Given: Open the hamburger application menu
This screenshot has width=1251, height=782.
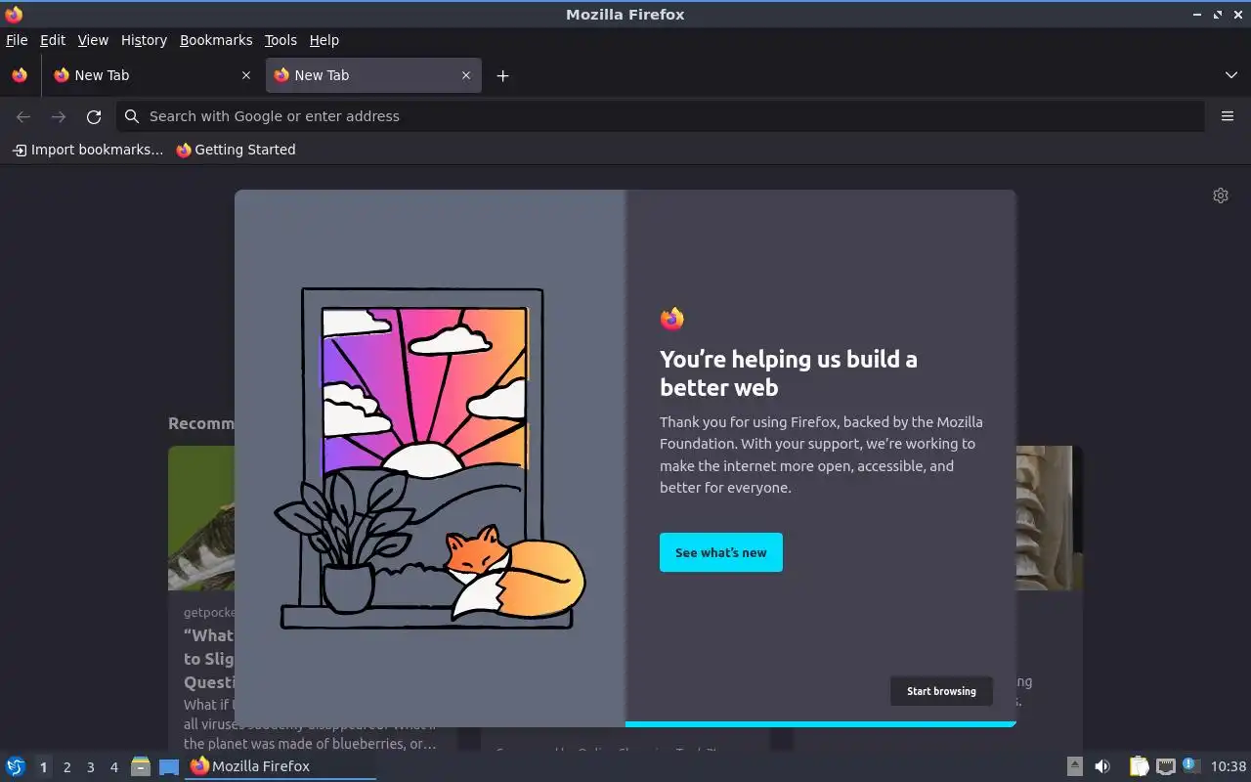Looking at the screenshot, I should [x=1228, y=116].
